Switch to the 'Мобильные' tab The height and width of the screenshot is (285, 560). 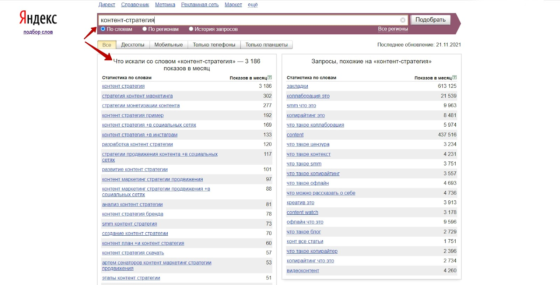(168, 45)
